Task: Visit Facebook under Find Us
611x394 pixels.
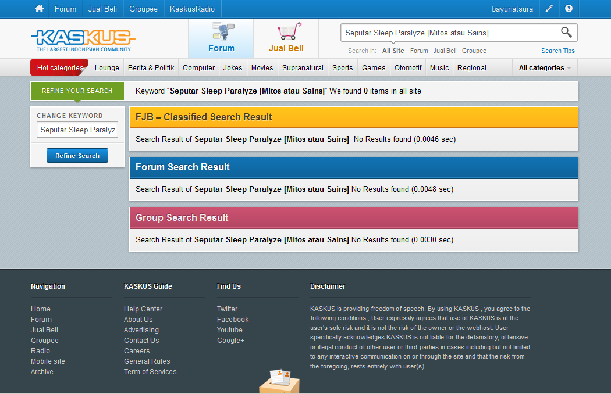Action: 233,319
